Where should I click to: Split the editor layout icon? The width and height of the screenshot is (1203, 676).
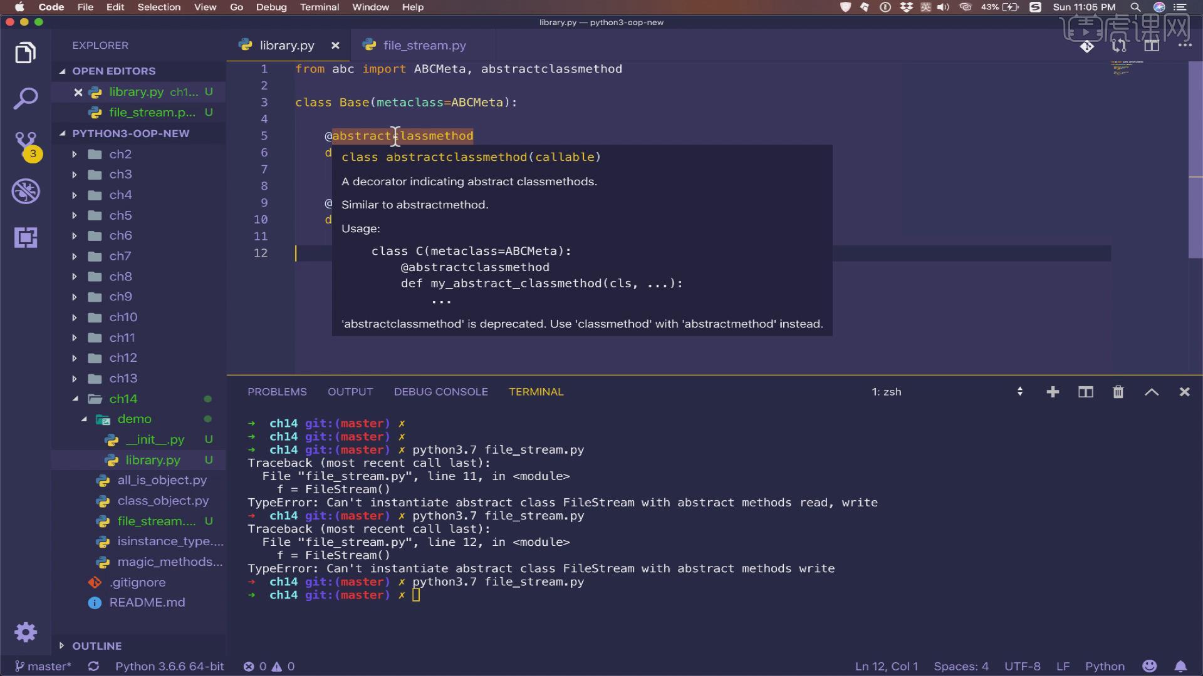1152,46
